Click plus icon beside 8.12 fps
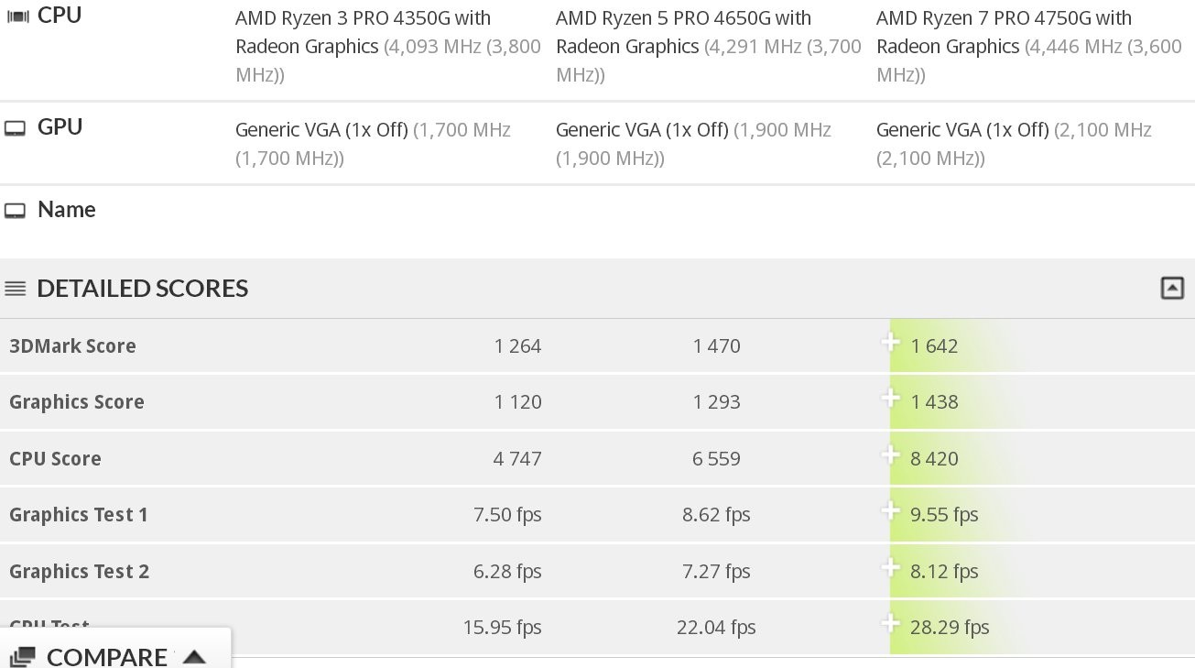The height and width of the screenshot is (668, 1195). pos(889,569)
